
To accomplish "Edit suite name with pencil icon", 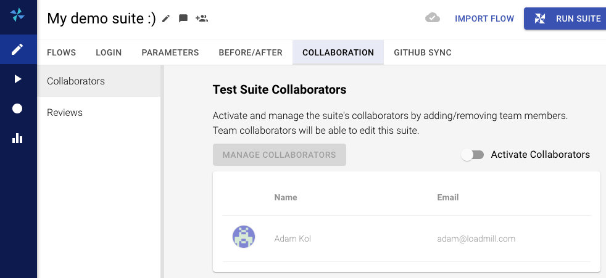I will (x=166, y=18).
